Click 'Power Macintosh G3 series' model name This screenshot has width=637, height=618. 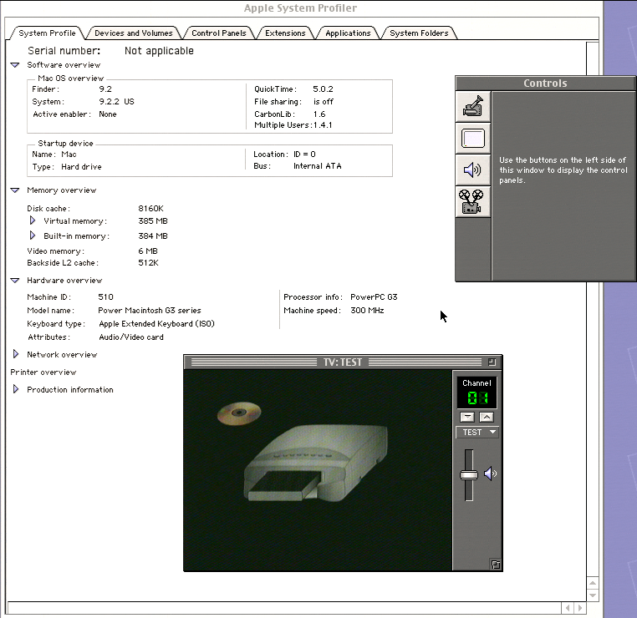[150, 311]
